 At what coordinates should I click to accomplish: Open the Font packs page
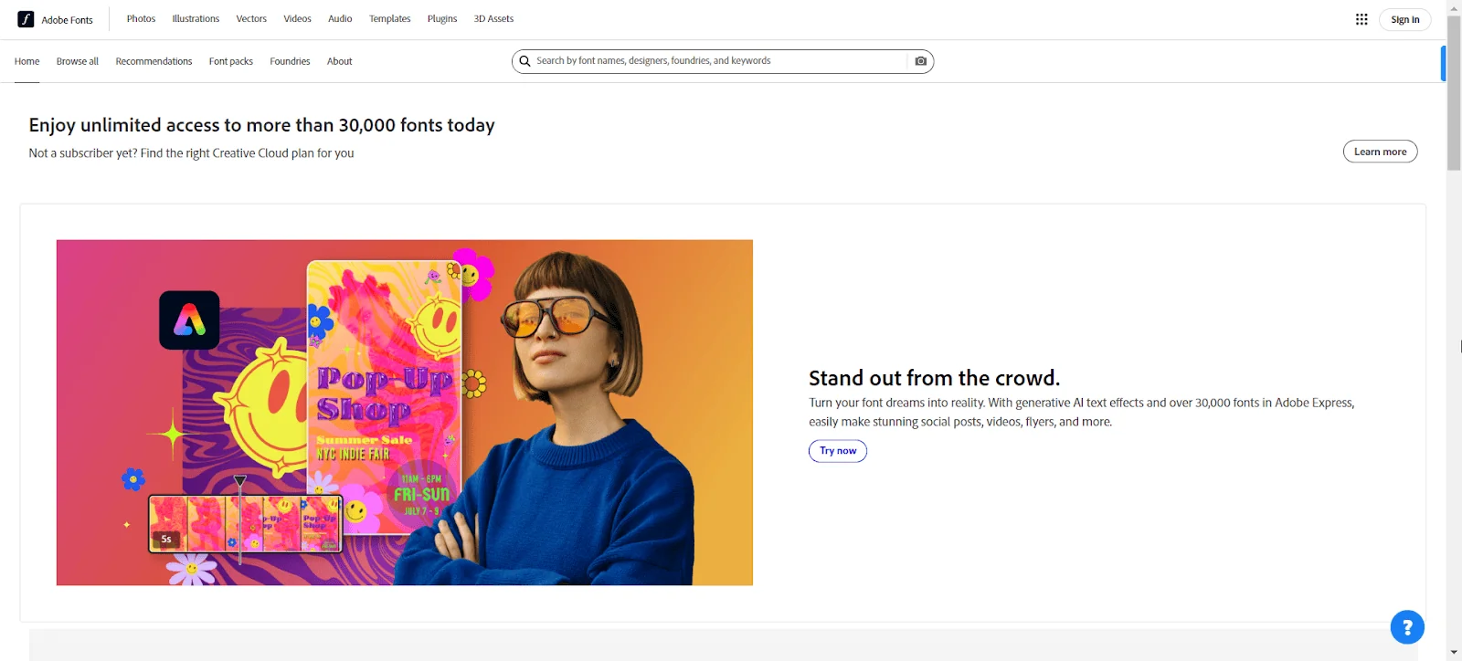(x=231, y=61)
